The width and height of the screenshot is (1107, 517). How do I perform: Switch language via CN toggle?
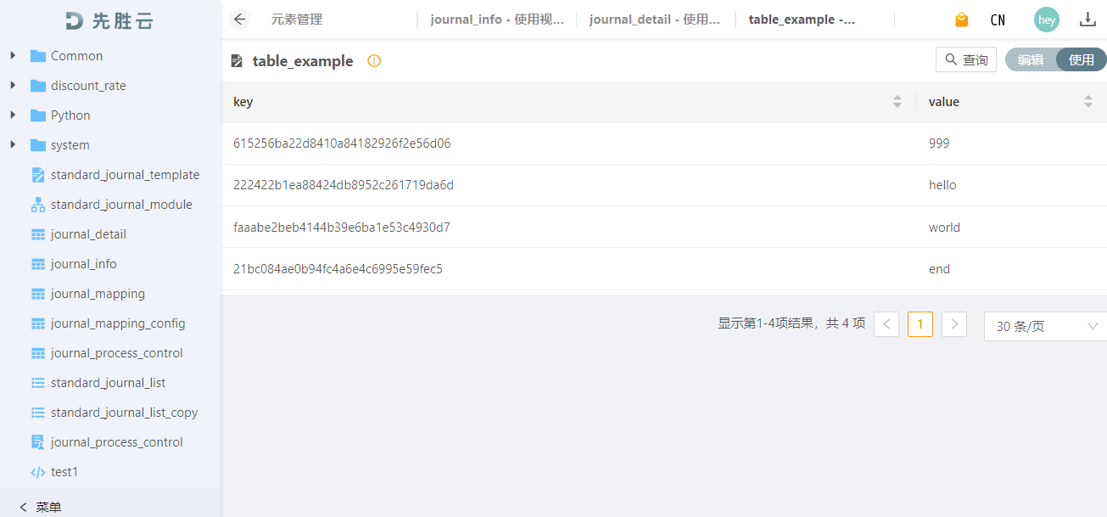pyautogui.click(x=998, y=20)
